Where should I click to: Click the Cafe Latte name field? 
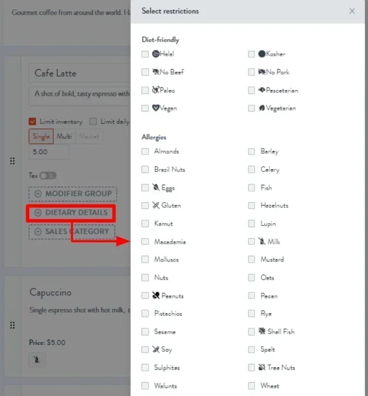80,73
